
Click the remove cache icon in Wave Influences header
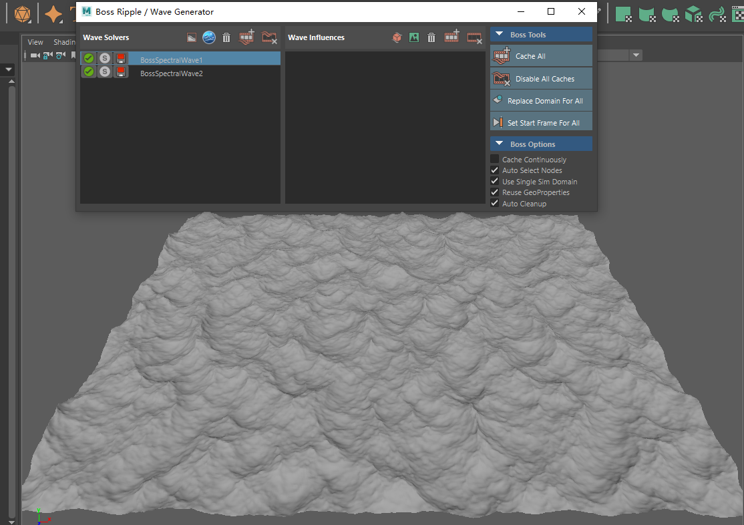474,37
